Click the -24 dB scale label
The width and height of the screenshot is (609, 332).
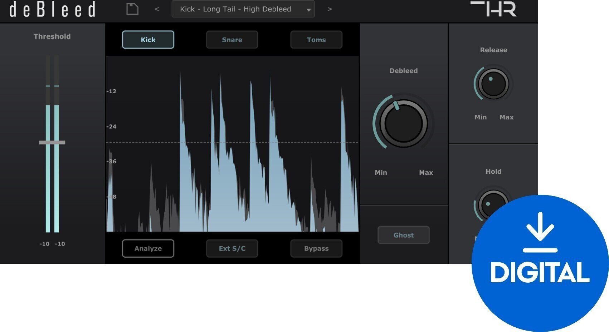(111, 127)
